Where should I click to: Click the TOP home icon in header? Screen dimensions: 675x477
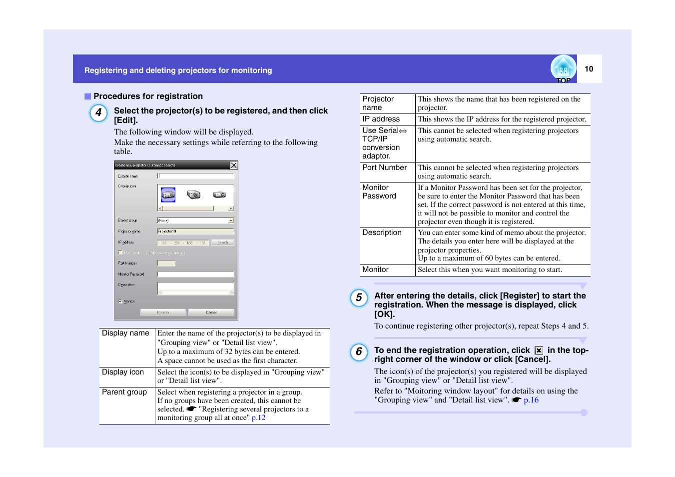pos(563,69)
